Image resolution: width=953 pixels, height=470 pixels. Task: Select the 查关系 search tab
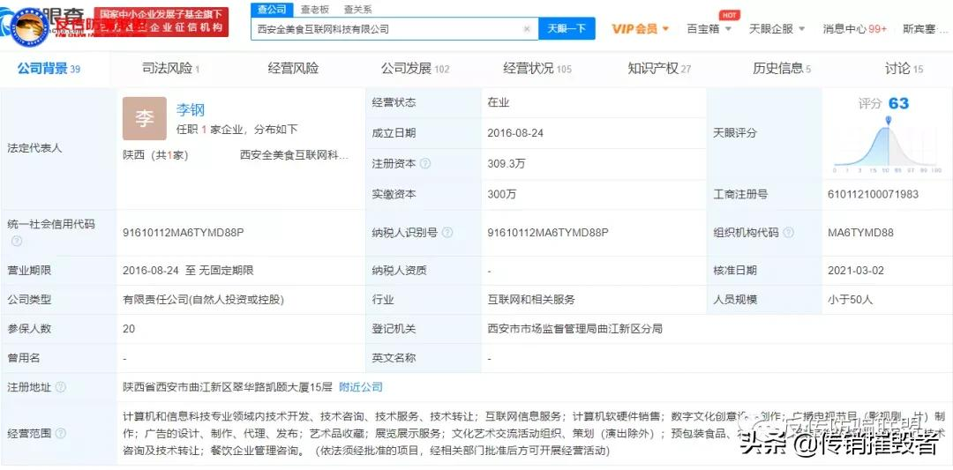click(357, 9)
